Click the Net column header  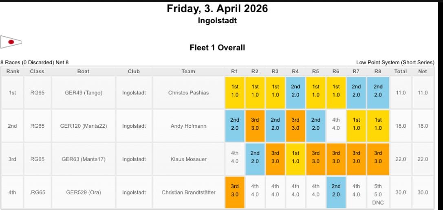[423, 71]
